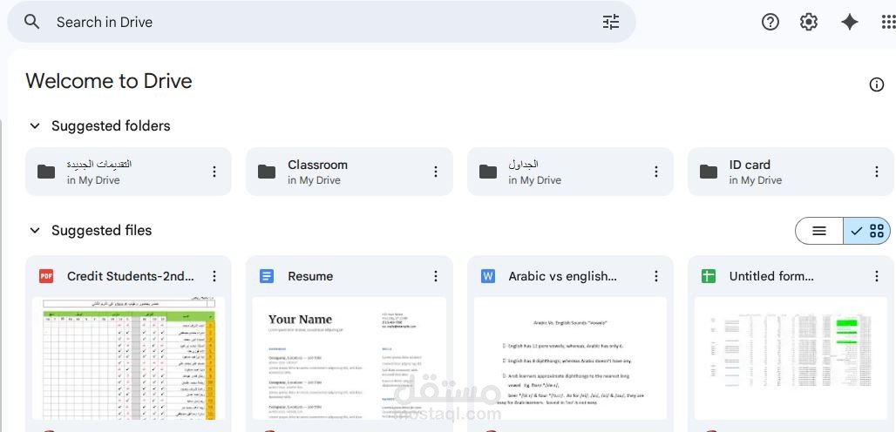Open the Google apps grid

point(888,22)
